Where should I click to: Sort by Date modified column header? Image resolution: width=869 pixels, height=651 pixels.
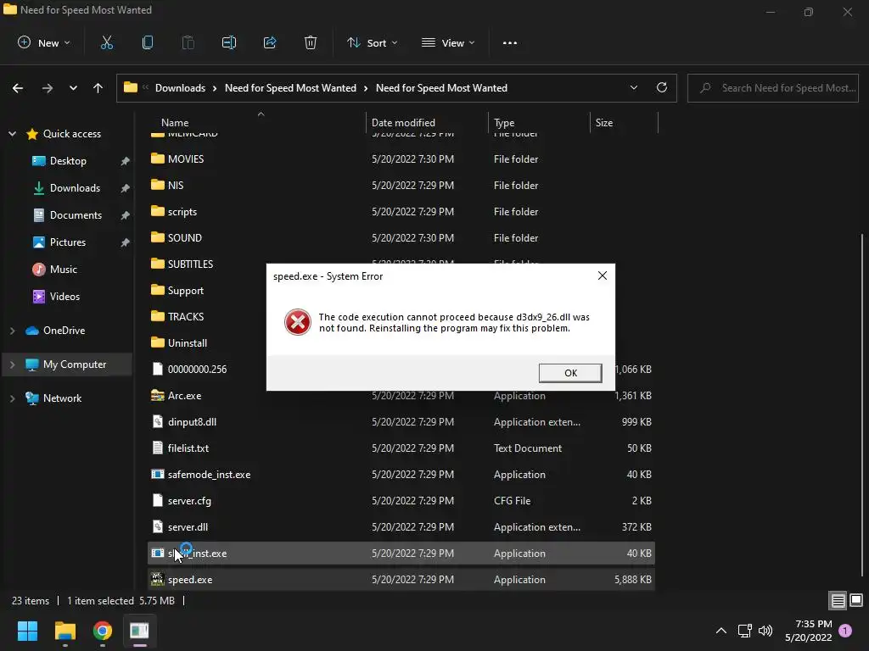coord(403,123)
